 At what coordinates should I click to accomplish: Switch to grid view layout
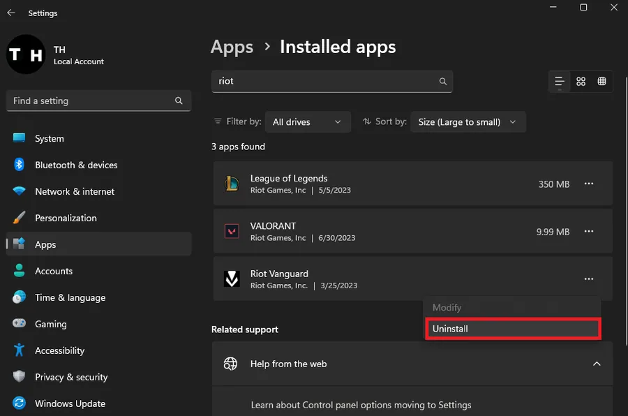(581, 82)
